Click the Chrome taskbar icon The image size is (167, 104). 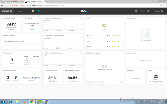point(32,102)
